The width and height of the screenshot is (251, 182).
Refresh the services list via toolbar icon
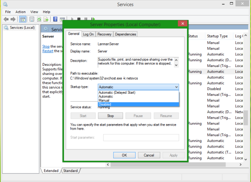click(39, 20)
